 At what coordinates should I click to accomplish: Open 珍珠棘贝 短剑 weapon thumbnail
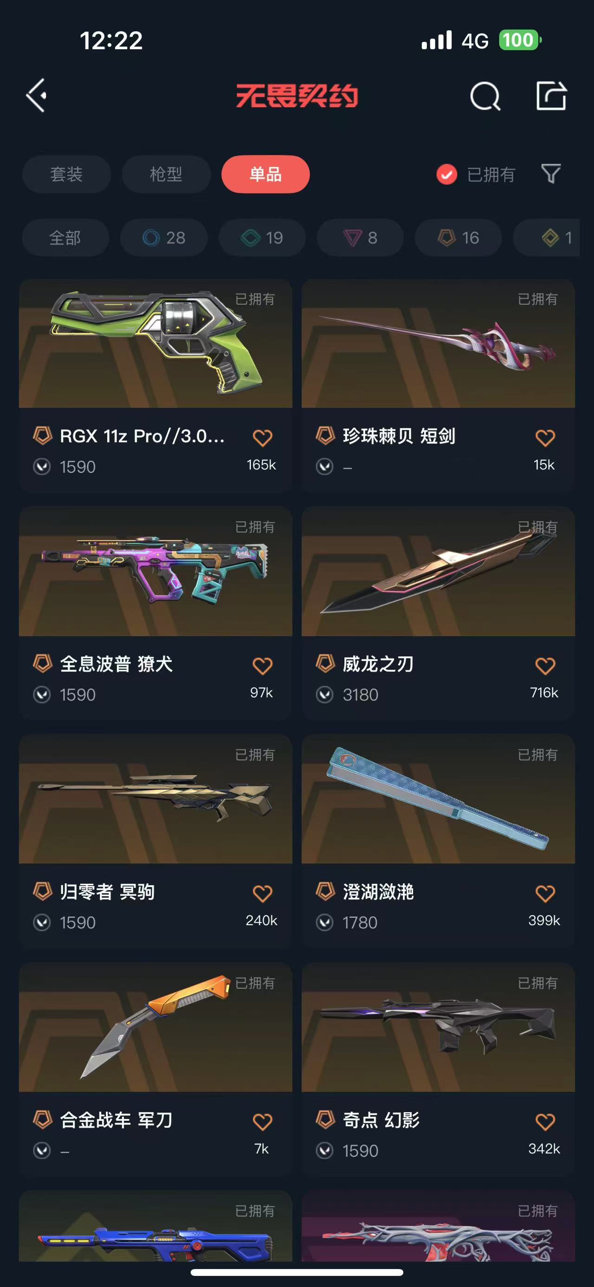pyautogui.click(x=438, y=343)
